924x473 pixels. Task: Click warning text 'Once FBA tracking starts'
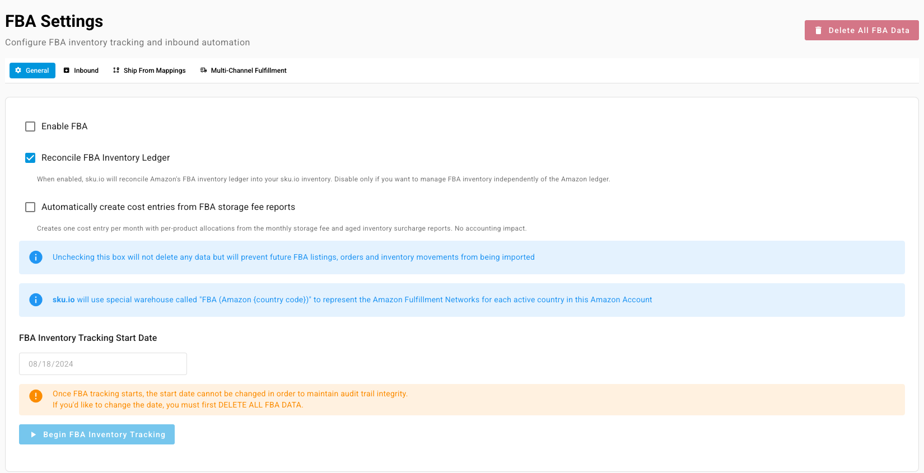pos(230,394)
